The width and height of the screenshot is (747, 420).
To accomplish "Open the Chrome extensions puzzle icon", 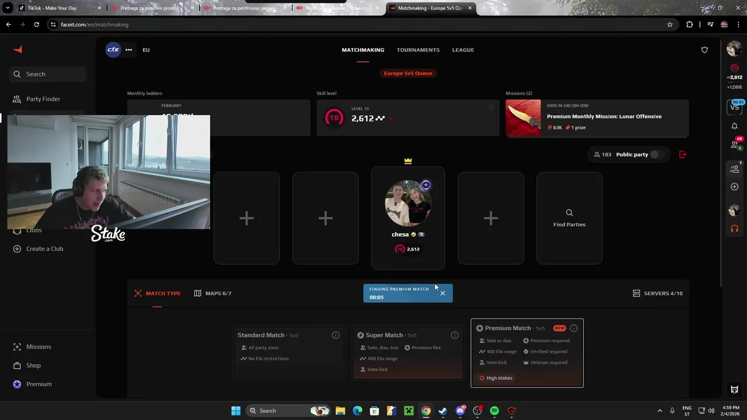I will tap(690, 24).
